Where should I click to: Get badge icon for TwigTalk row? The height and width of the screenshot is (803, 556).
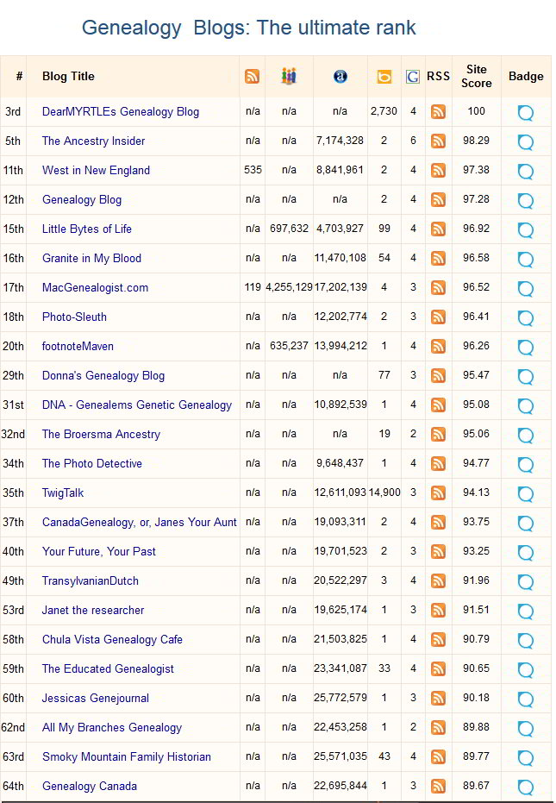click(x=526, y=493)
